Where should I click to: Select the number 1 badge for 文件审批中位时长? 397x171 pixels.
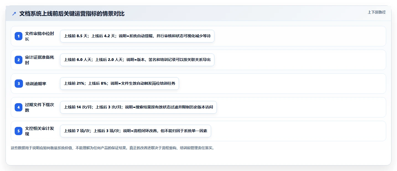[x=19, y=36]
